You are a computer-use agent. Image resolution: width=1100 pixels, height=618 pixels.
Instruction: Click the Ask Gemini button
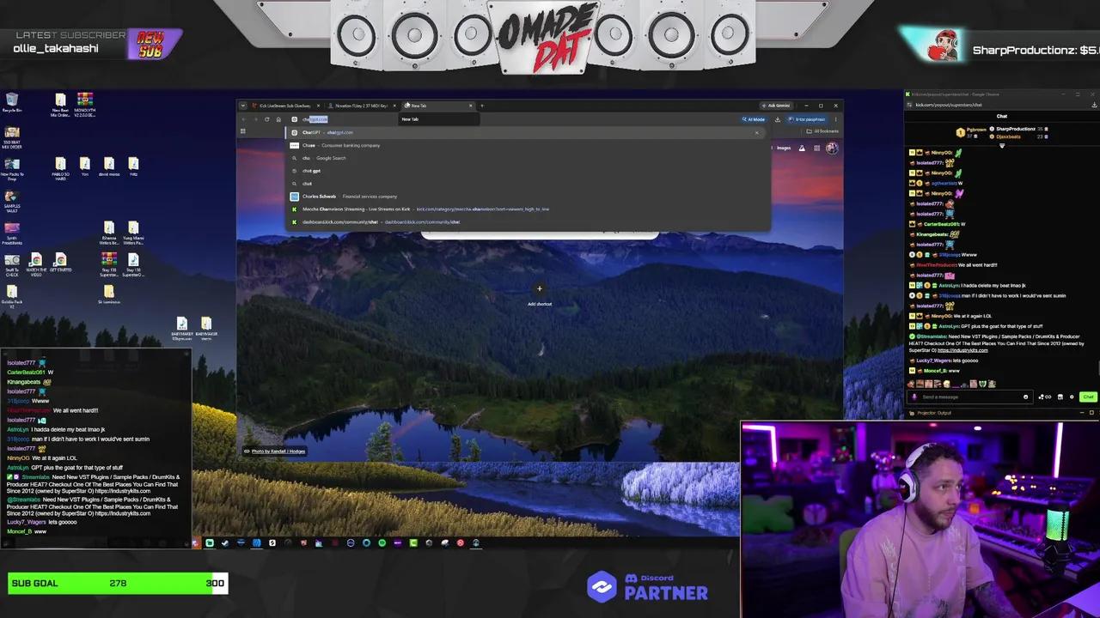coord(776,106)
